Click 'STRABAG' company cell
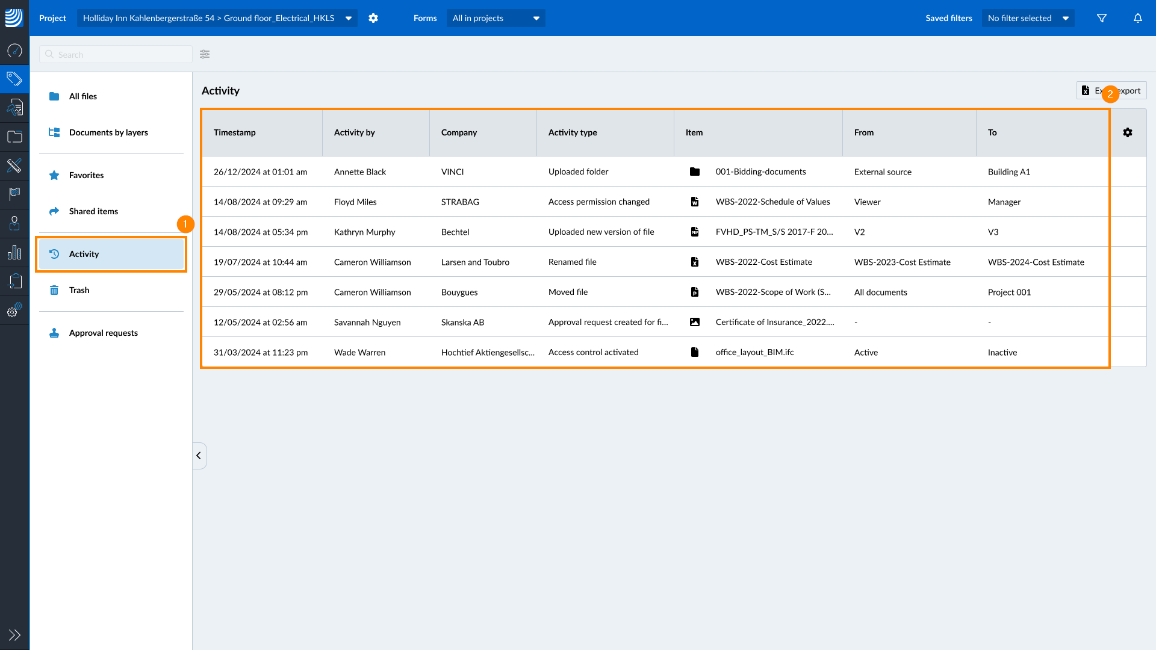This screenshot has height=650, width=1156. 460,202
